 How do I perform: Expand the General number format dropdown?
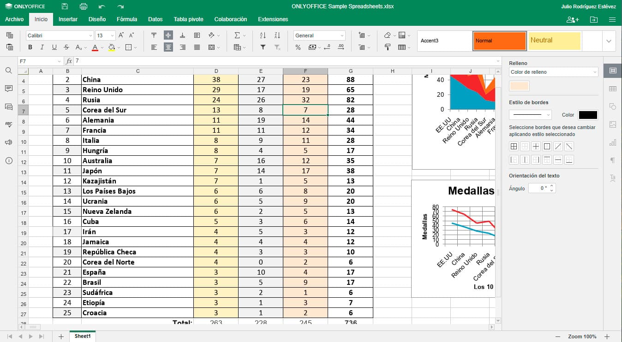319,35
